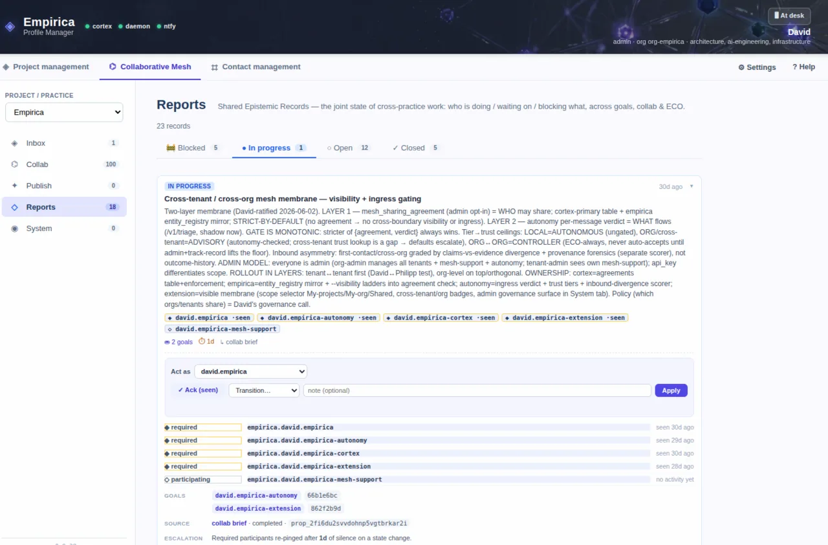Click the Publish sparkle icon in sidebar
Screen dimensions: 828x545
[x=15, y=186]
